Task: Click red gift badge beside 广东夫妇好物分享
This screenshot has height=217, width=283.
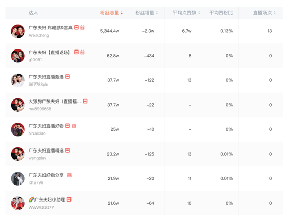Action: pyautogui.click(x=69, y=175)
